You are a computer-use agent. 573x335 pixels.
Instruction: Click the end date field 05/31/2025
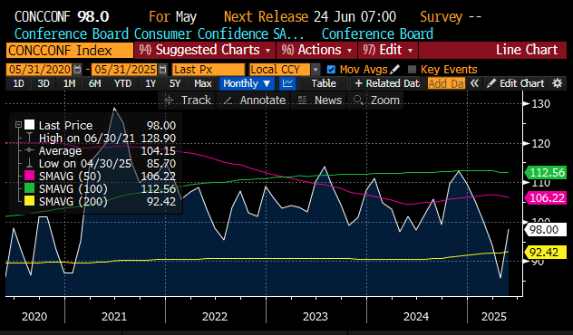(x=125, y=70)
